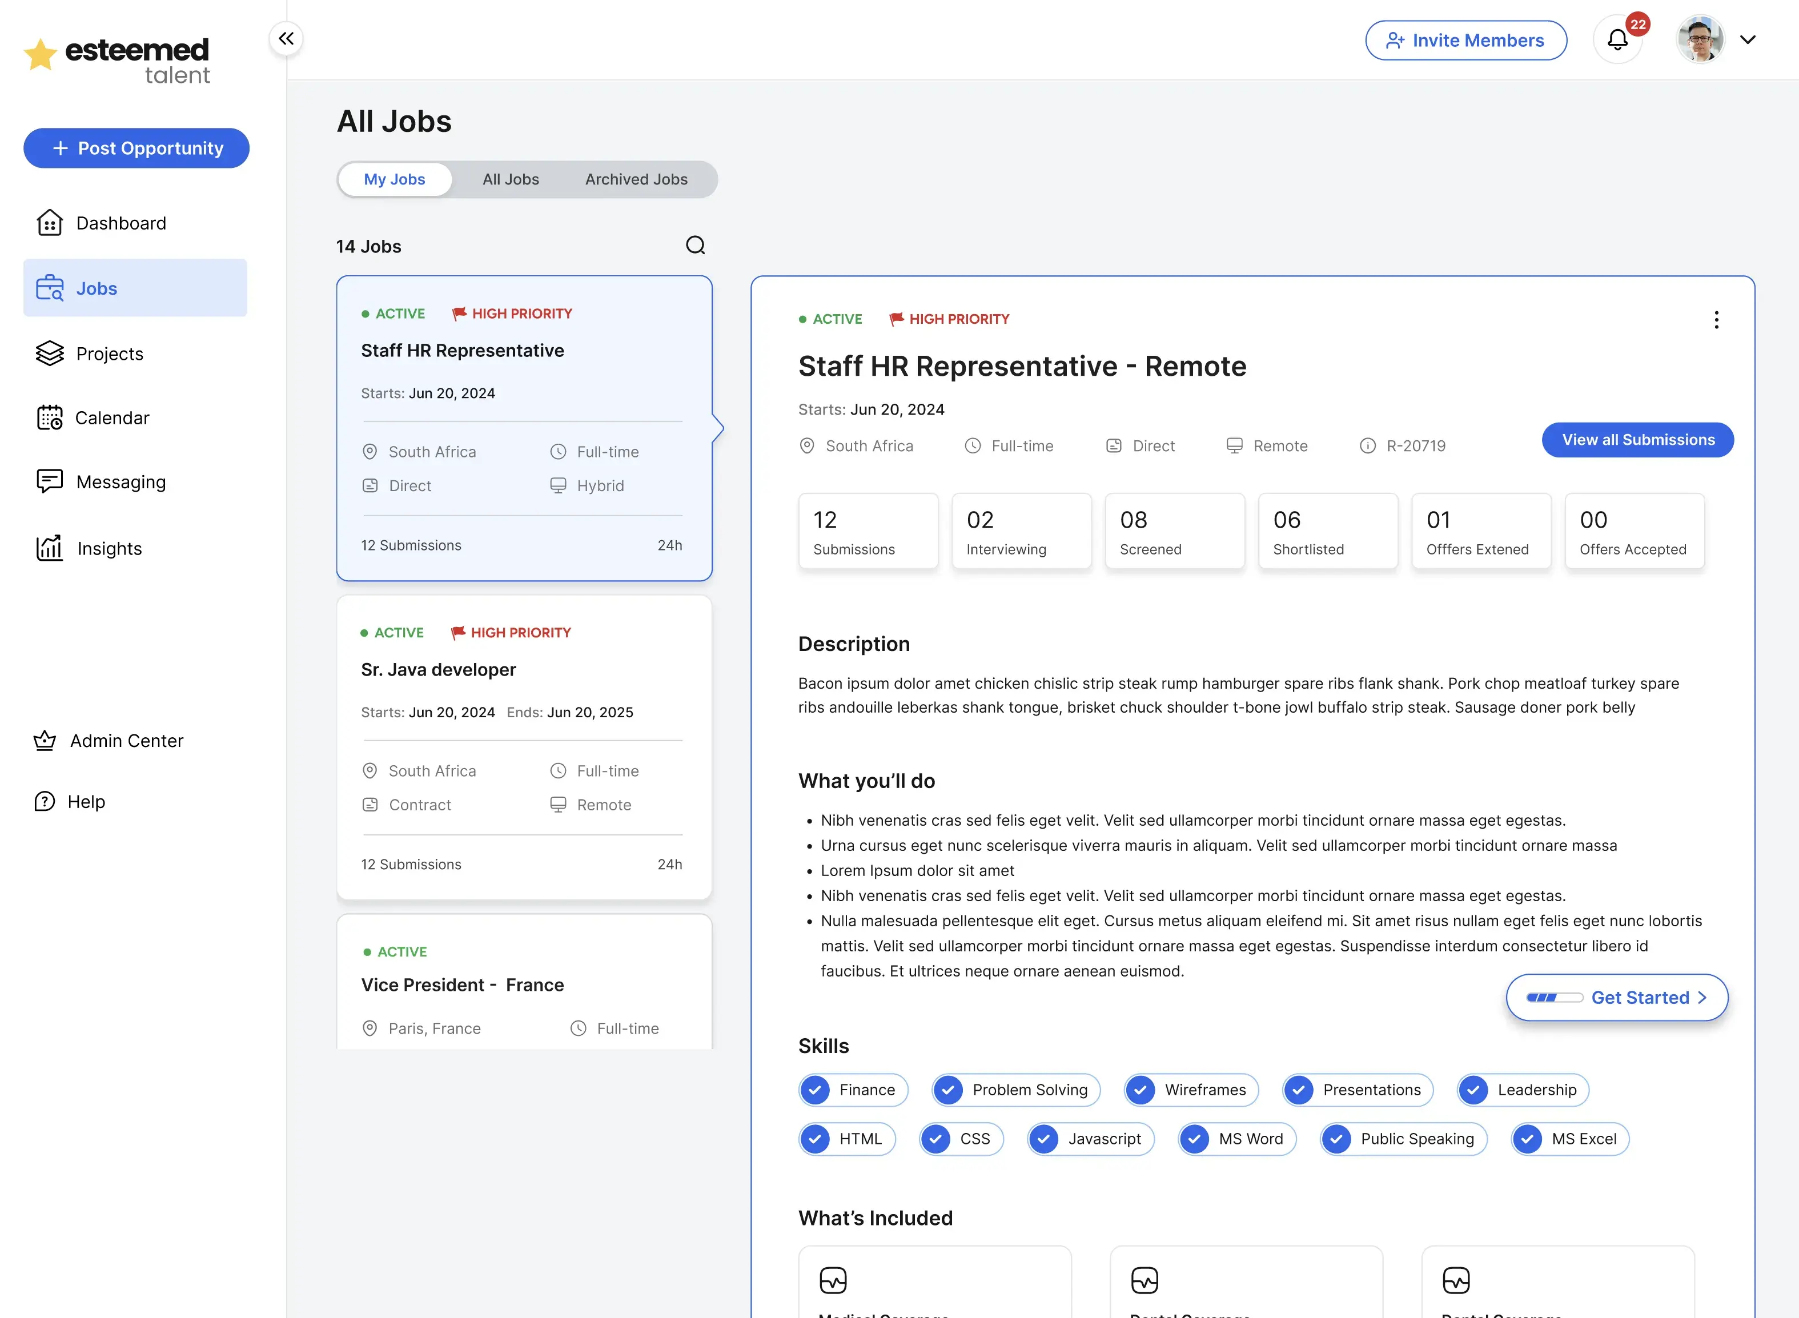
Task: Open Messaging from the sidebar
Action: 121,481
